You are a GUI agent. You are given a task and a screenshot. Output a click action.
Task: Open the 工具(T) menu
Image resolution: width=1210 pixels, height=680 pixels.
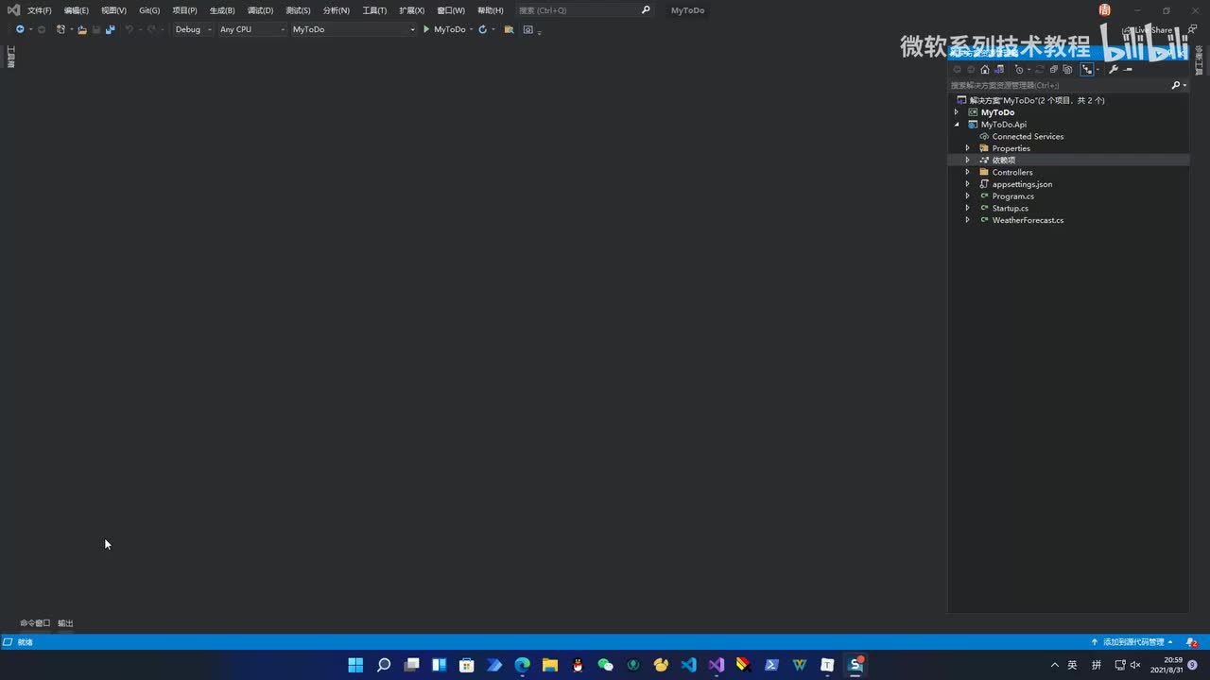pyautogui.click(x=374, y=10)
